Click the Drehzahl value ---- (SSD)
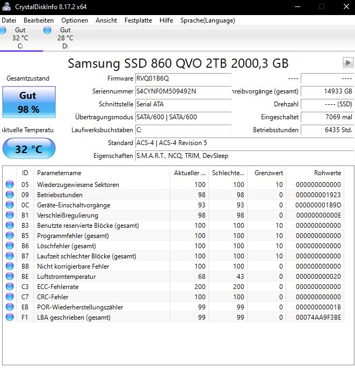 point(327,104)
